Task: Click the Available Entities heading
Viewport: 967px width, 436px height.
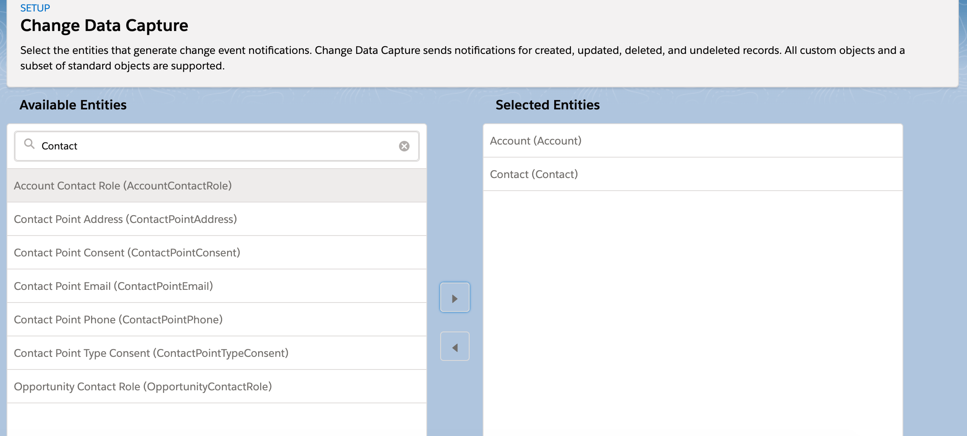Action: click(73, 105)
